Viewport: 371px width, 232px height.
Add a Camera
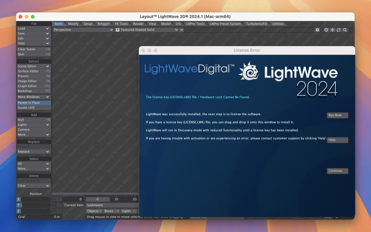34,130
